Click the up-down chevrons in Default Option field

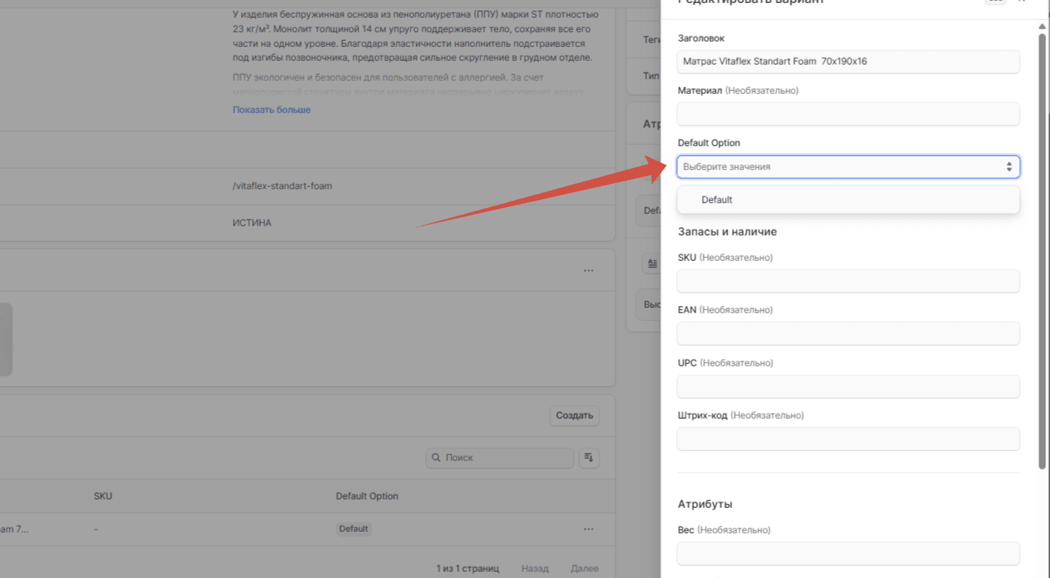click(x=1009, y=166)
